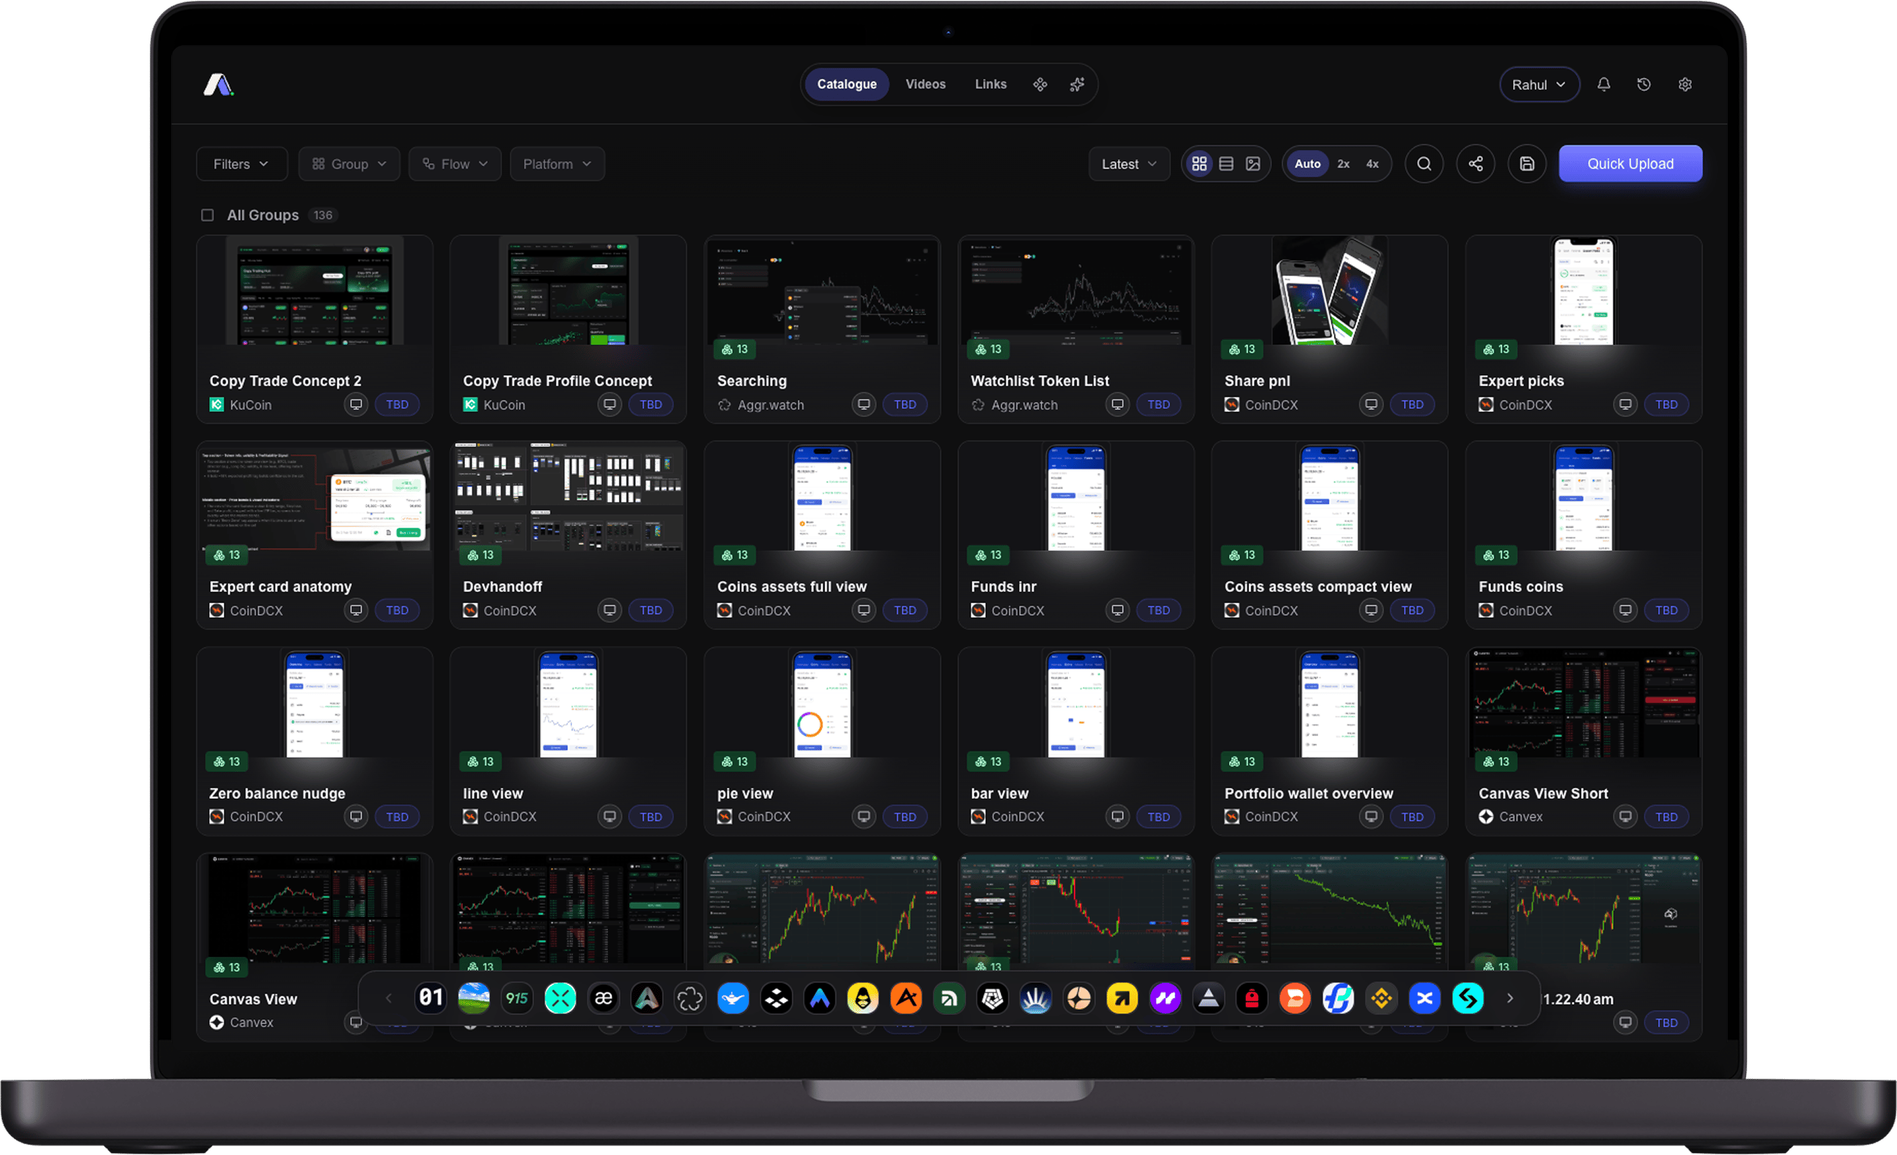The height and width of the screenshot is (1155, 1897).
Task: Click the 'KuCoin' label under Copy Trade Concept 2
Action: (250, 404)
